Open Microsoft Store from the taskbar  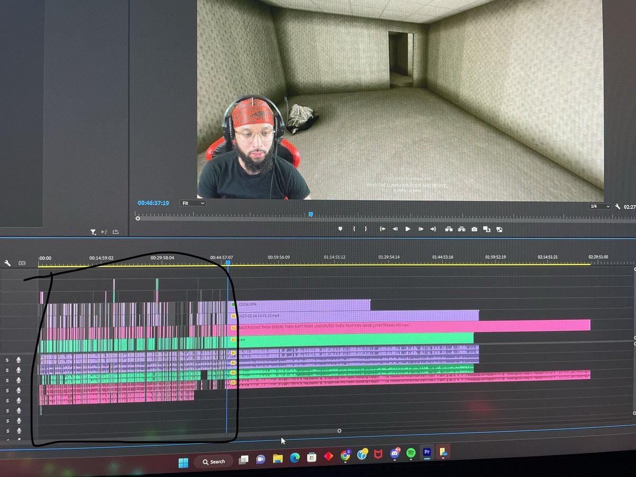coord(312,457)
